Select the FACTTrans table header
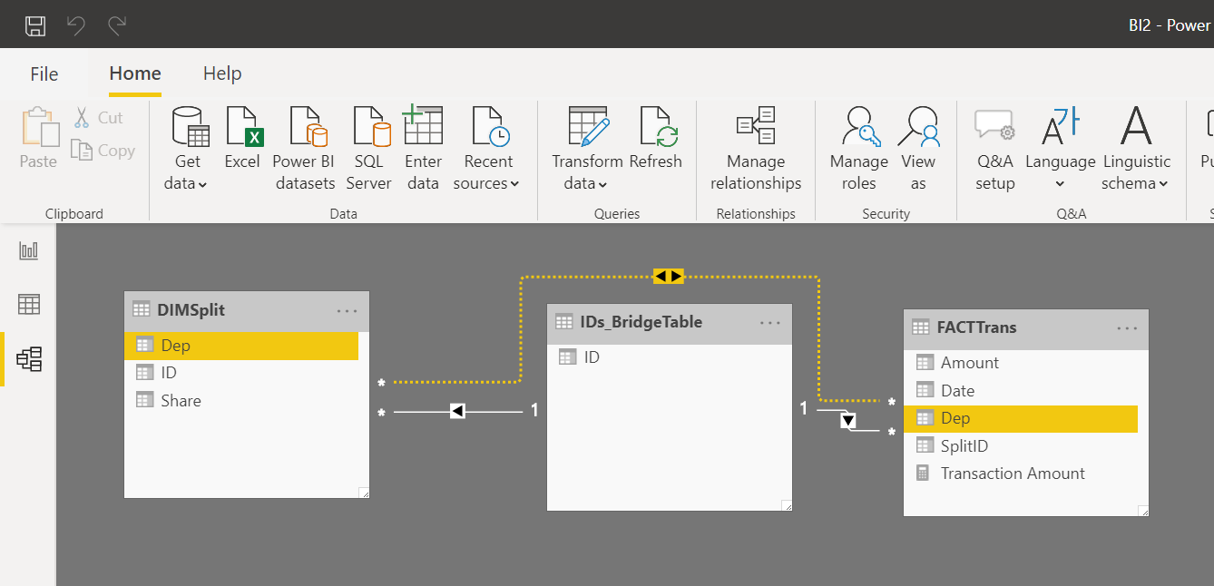Image resolution: width=1214 pixels, height=586 pixels. (x=1026, y=328)
